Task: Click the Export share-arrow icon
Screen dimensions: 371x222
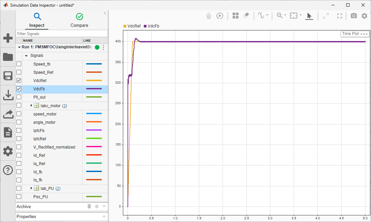Action: coord(8,113)
